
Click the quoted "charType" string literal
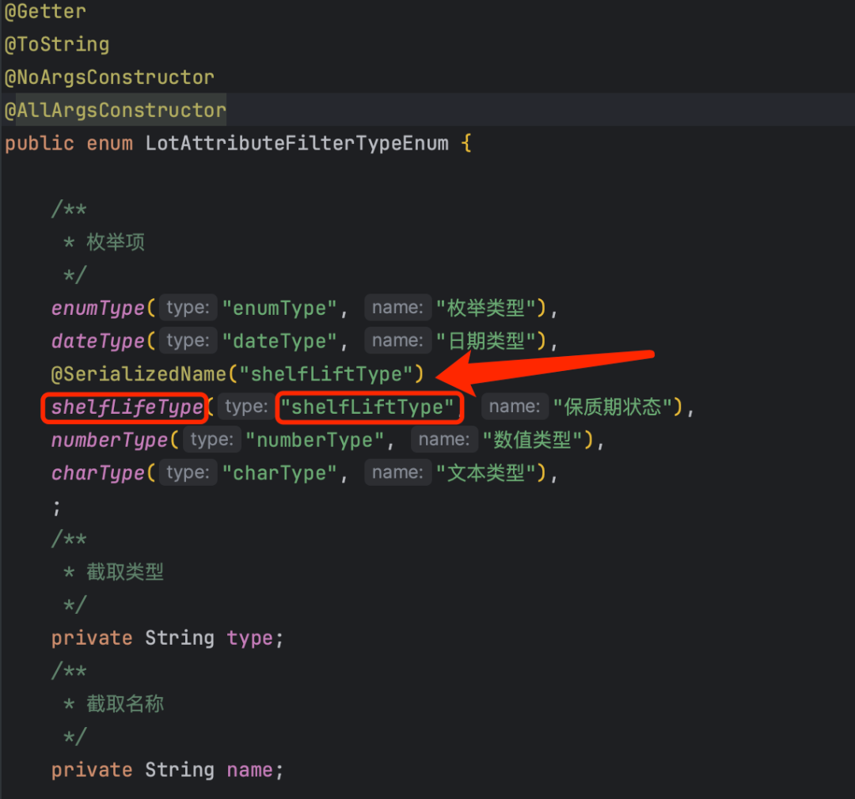[x=279, y=473]
